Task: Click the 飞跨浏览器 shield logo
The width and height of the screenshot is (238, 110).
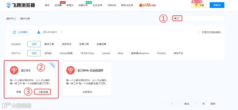Action: [9, 5]
